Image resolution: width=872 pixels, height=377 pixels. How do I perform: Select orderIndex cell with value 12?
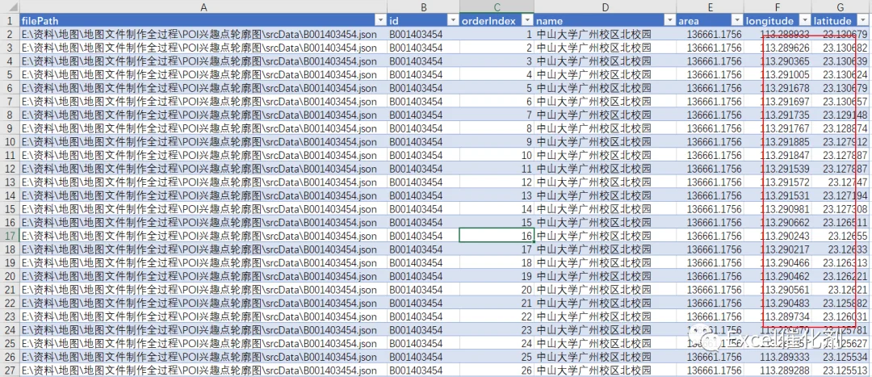point(497,182)
